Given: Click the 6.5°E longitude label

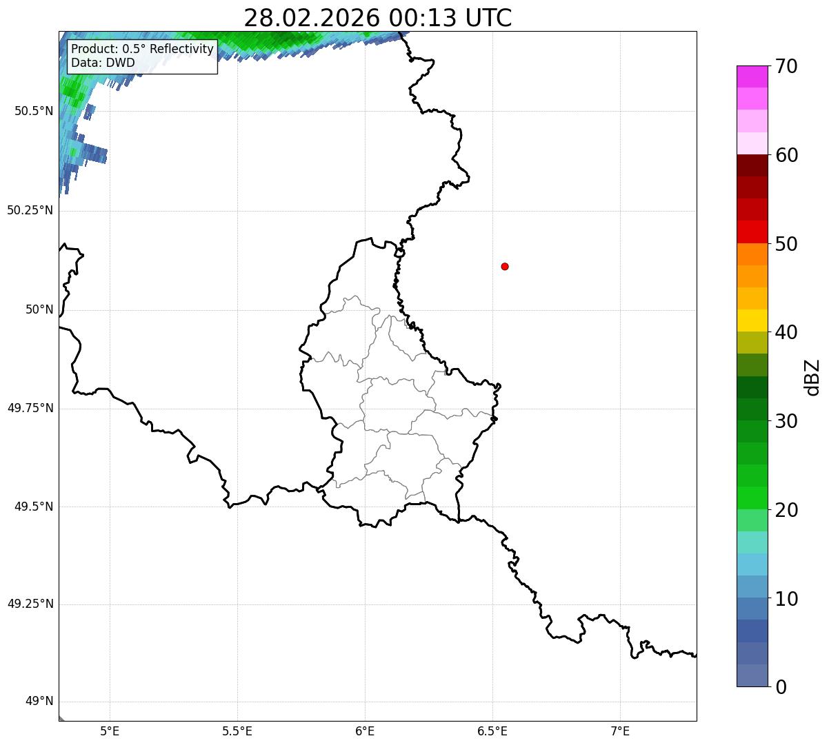Looking at the screenshot, I should pyautogui.click(x=492, y=731).
